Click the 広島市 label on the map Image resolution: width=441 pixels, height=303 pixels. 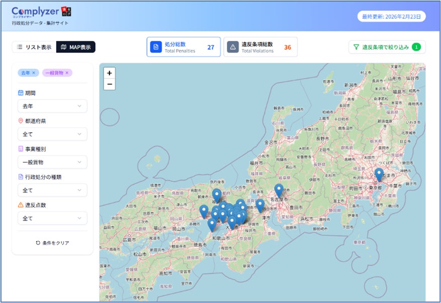point(129,240)
